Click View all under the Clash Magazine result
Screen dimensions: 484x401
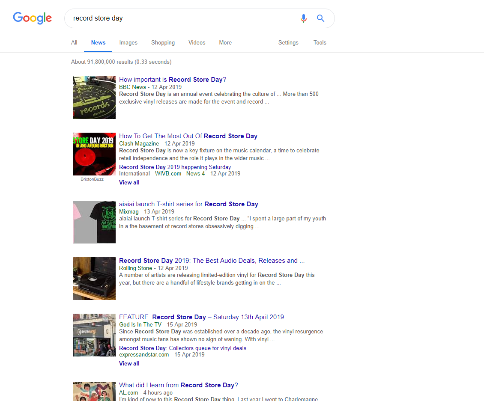[129, 182]
